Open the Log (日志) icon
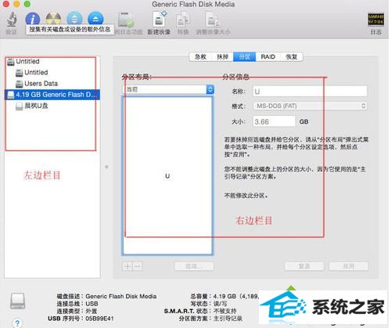The height and width of the screenshot is (328, 391). point(375,20)
